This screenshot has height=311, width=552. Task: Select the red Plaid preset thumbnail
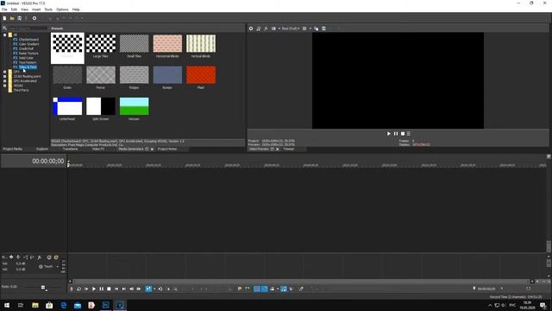pyautogui.click(x=201, y=75)
